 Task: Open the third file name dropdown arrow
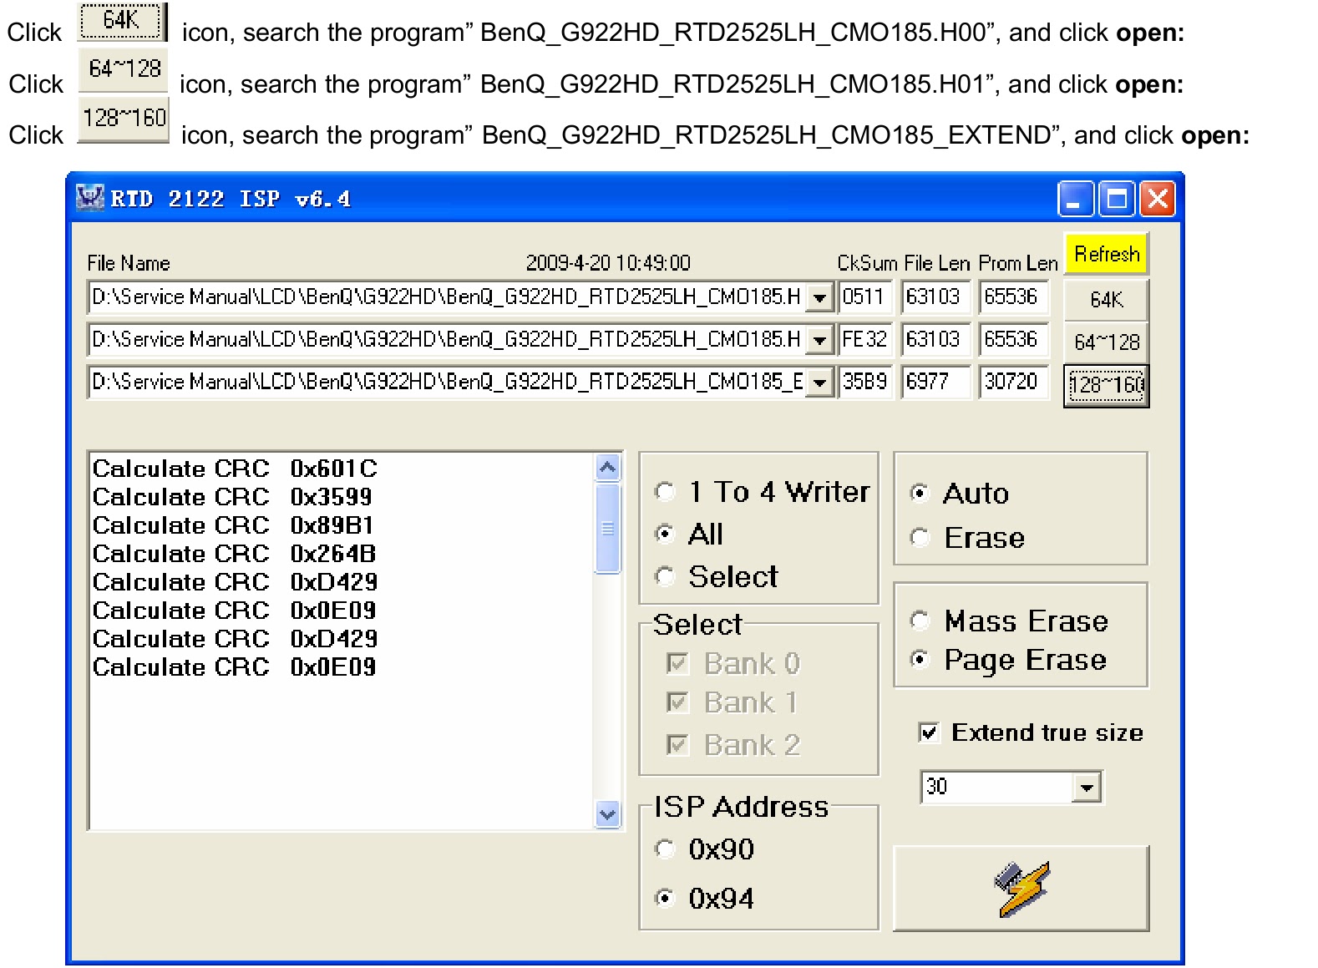click(x=820, y=383)
